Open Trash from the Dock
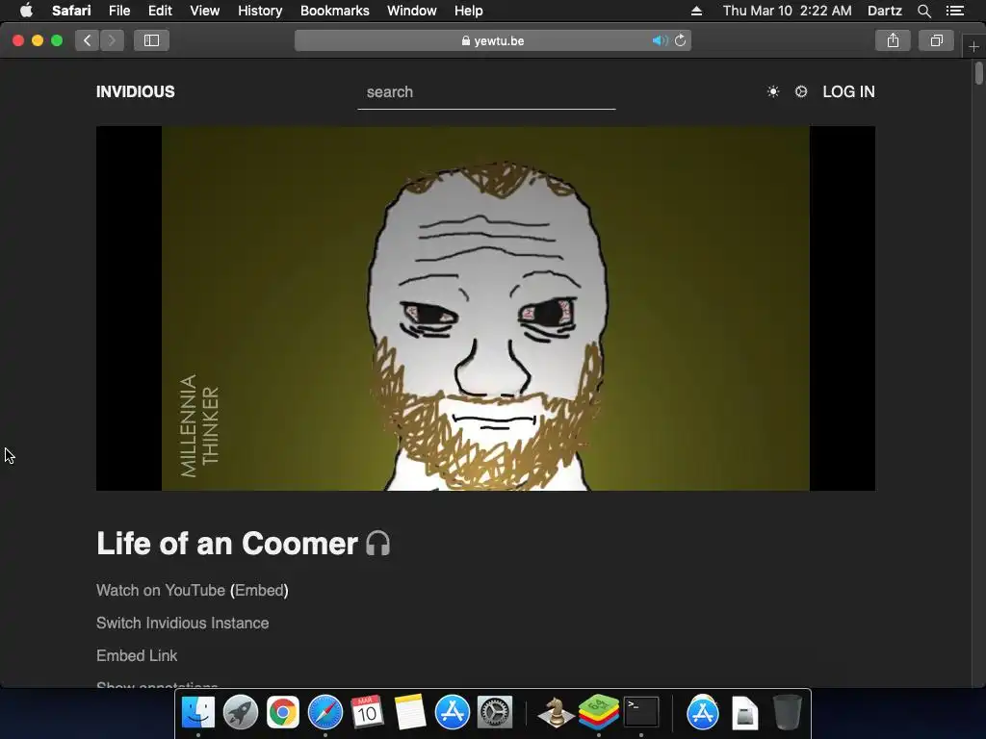This screenshot has width=986, height=739. (x=788, y=713)
